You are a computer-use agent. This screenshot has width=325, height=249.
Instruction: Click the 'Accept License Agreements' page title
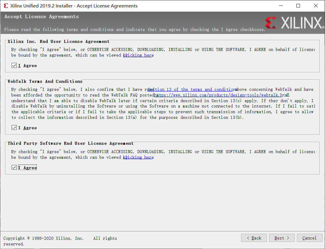42,17
